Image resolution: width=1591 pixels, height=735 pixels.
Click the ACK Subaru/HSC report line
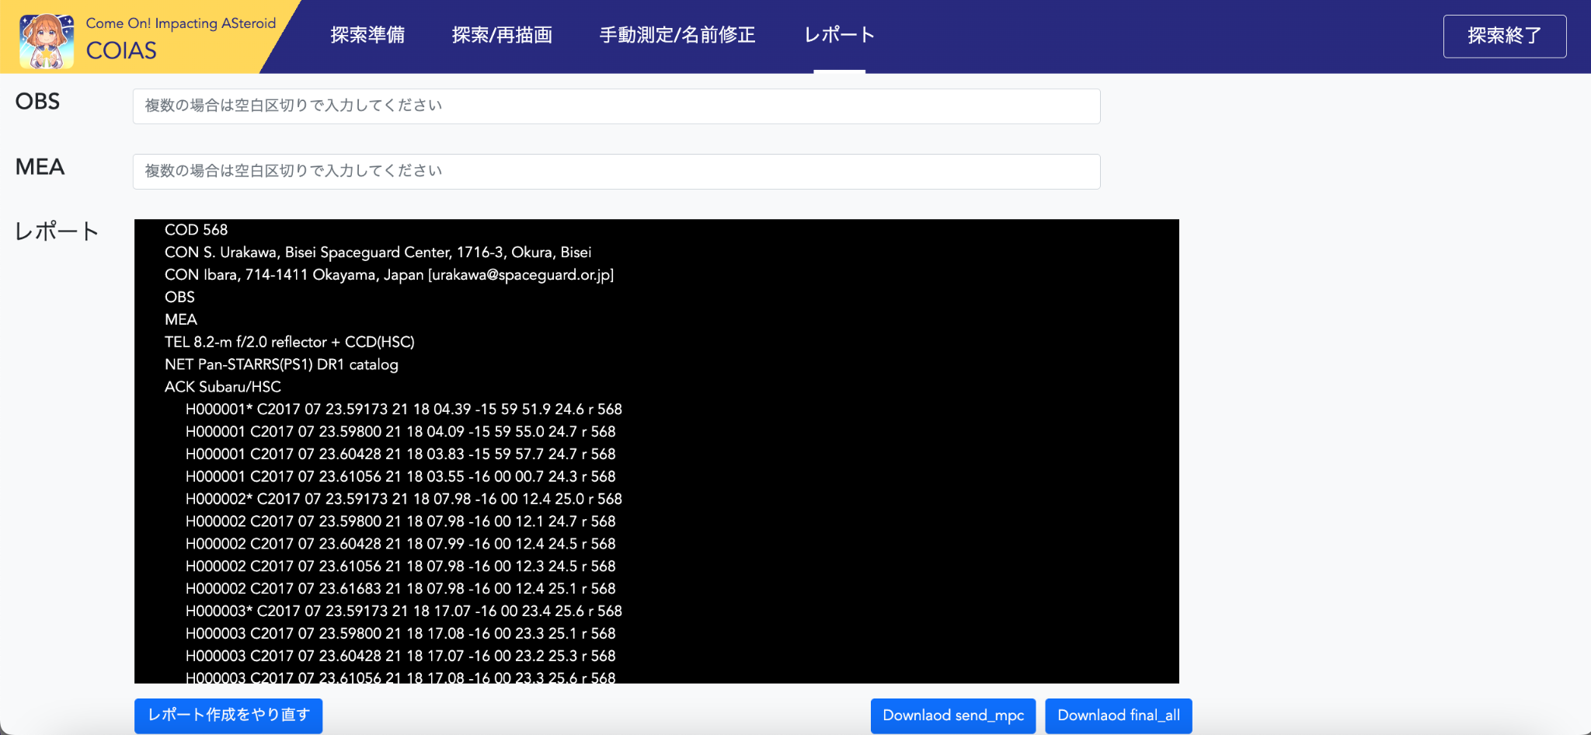click(x=222, y=387)
